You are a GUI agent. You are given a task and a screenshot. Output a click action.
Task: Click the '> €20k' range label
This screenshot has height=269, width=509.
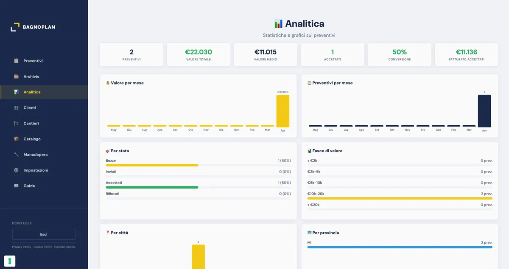coord(313,205)
